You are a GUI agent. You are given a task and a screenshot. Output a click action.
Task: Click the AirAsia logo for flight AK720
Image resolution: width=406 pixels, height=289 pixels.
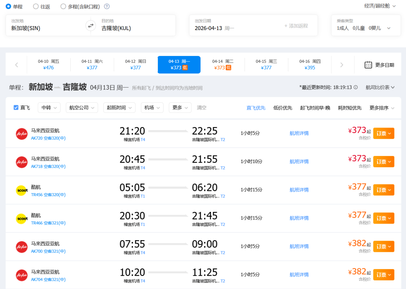22,133
